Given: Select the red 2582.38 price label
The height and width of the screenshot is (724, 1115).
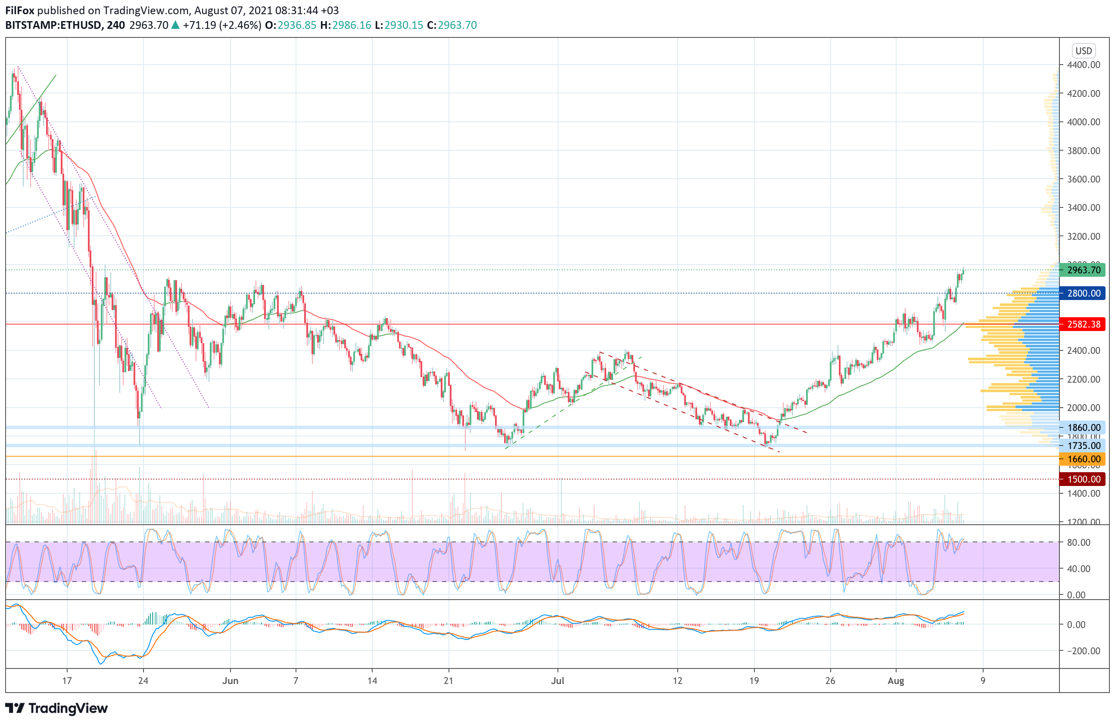Looking at the screenshot, I should (x=1083, y=324).
